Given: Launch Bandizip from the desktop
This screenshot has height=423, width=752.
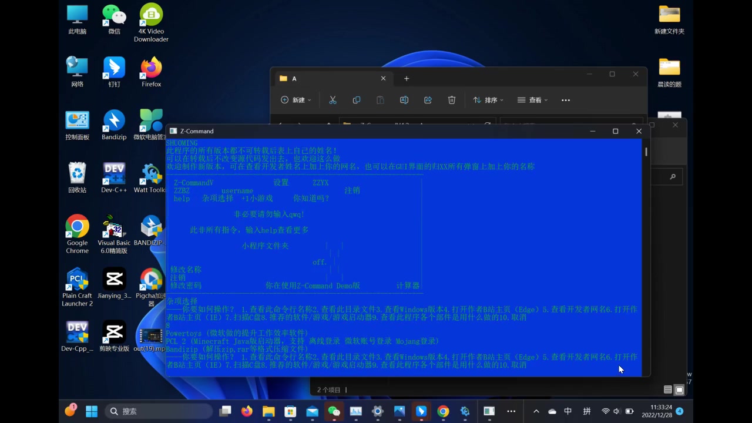Looking at the screenshot, I should pyautogui.click(x=113, y=120).
